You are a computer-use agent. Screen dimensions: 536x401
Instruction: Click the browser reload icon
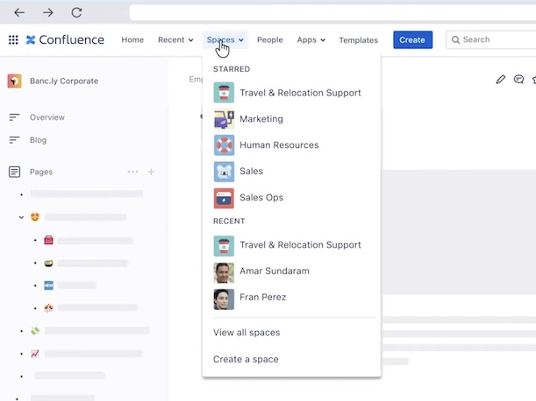tap(76, 12)
